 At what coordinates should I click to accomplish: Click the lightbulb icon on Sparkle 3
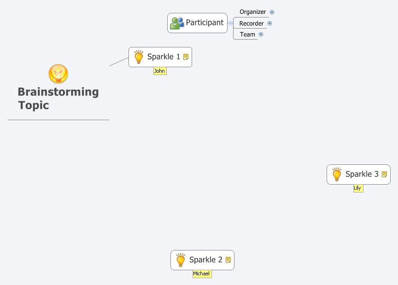pyautogui.click(x=337, y=174)
